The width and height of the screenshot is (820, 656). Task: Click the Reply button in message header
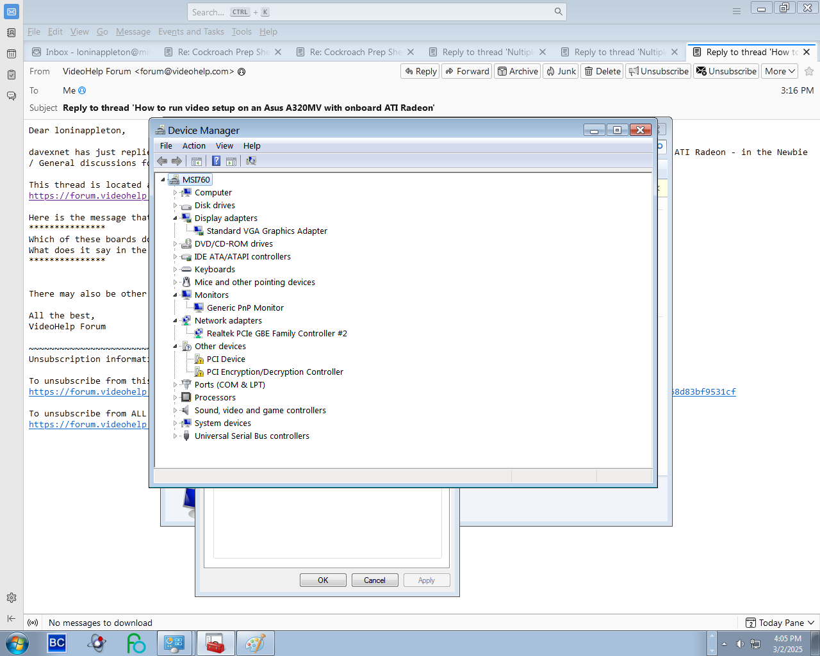[x=420, y=71]
